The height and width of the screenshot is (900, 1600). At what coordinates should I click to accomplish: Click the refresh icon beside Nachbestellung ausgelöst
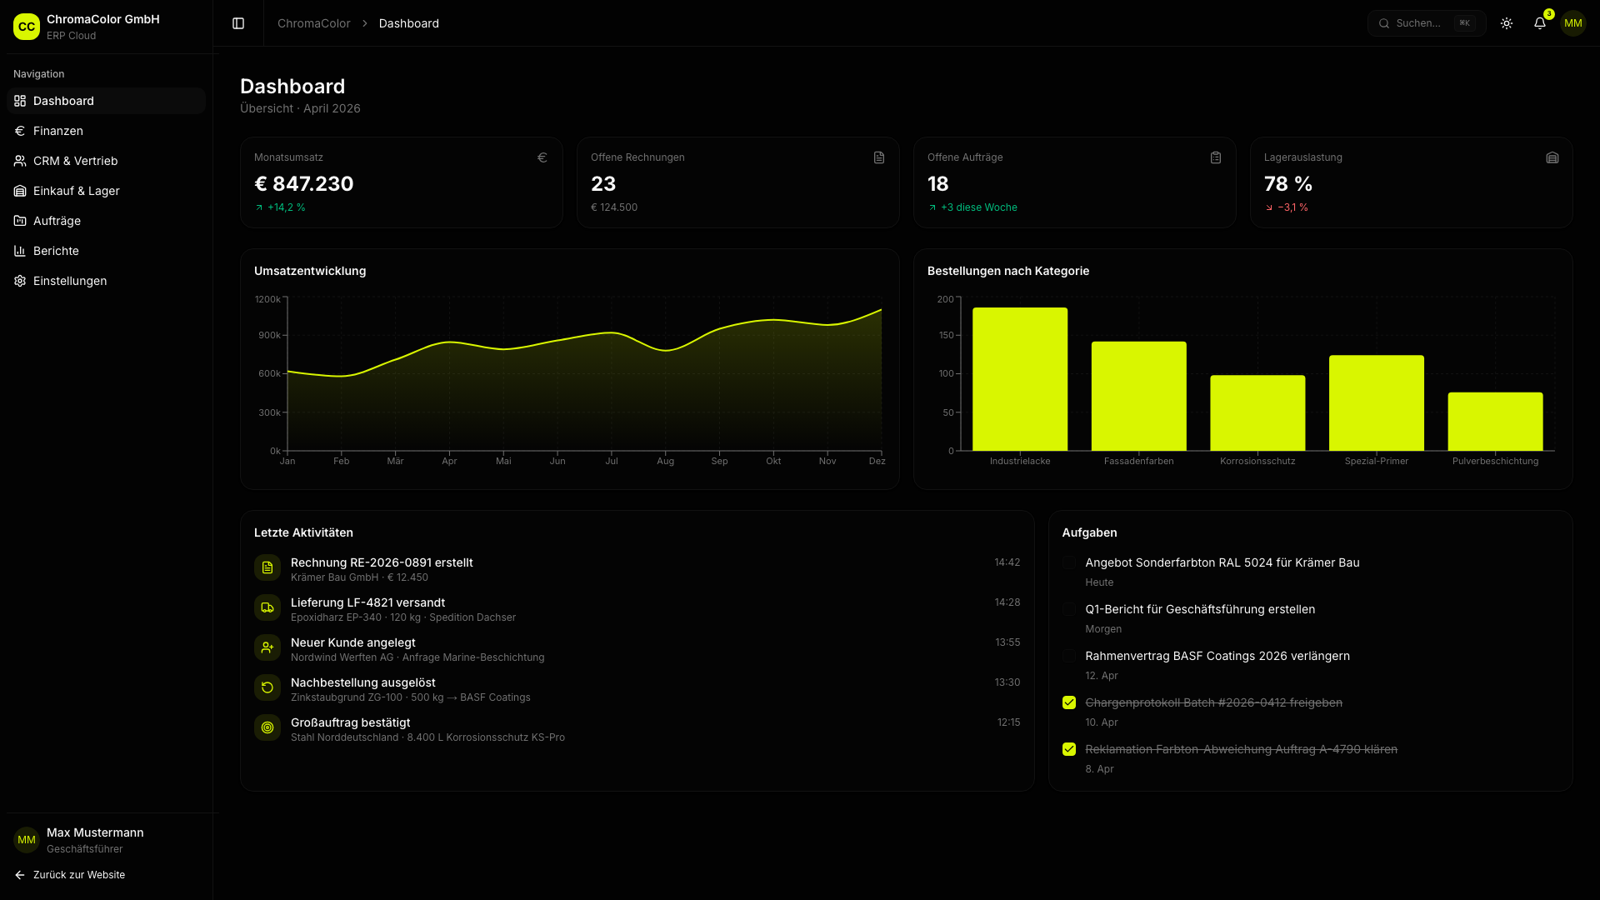[x=267, y=687]
